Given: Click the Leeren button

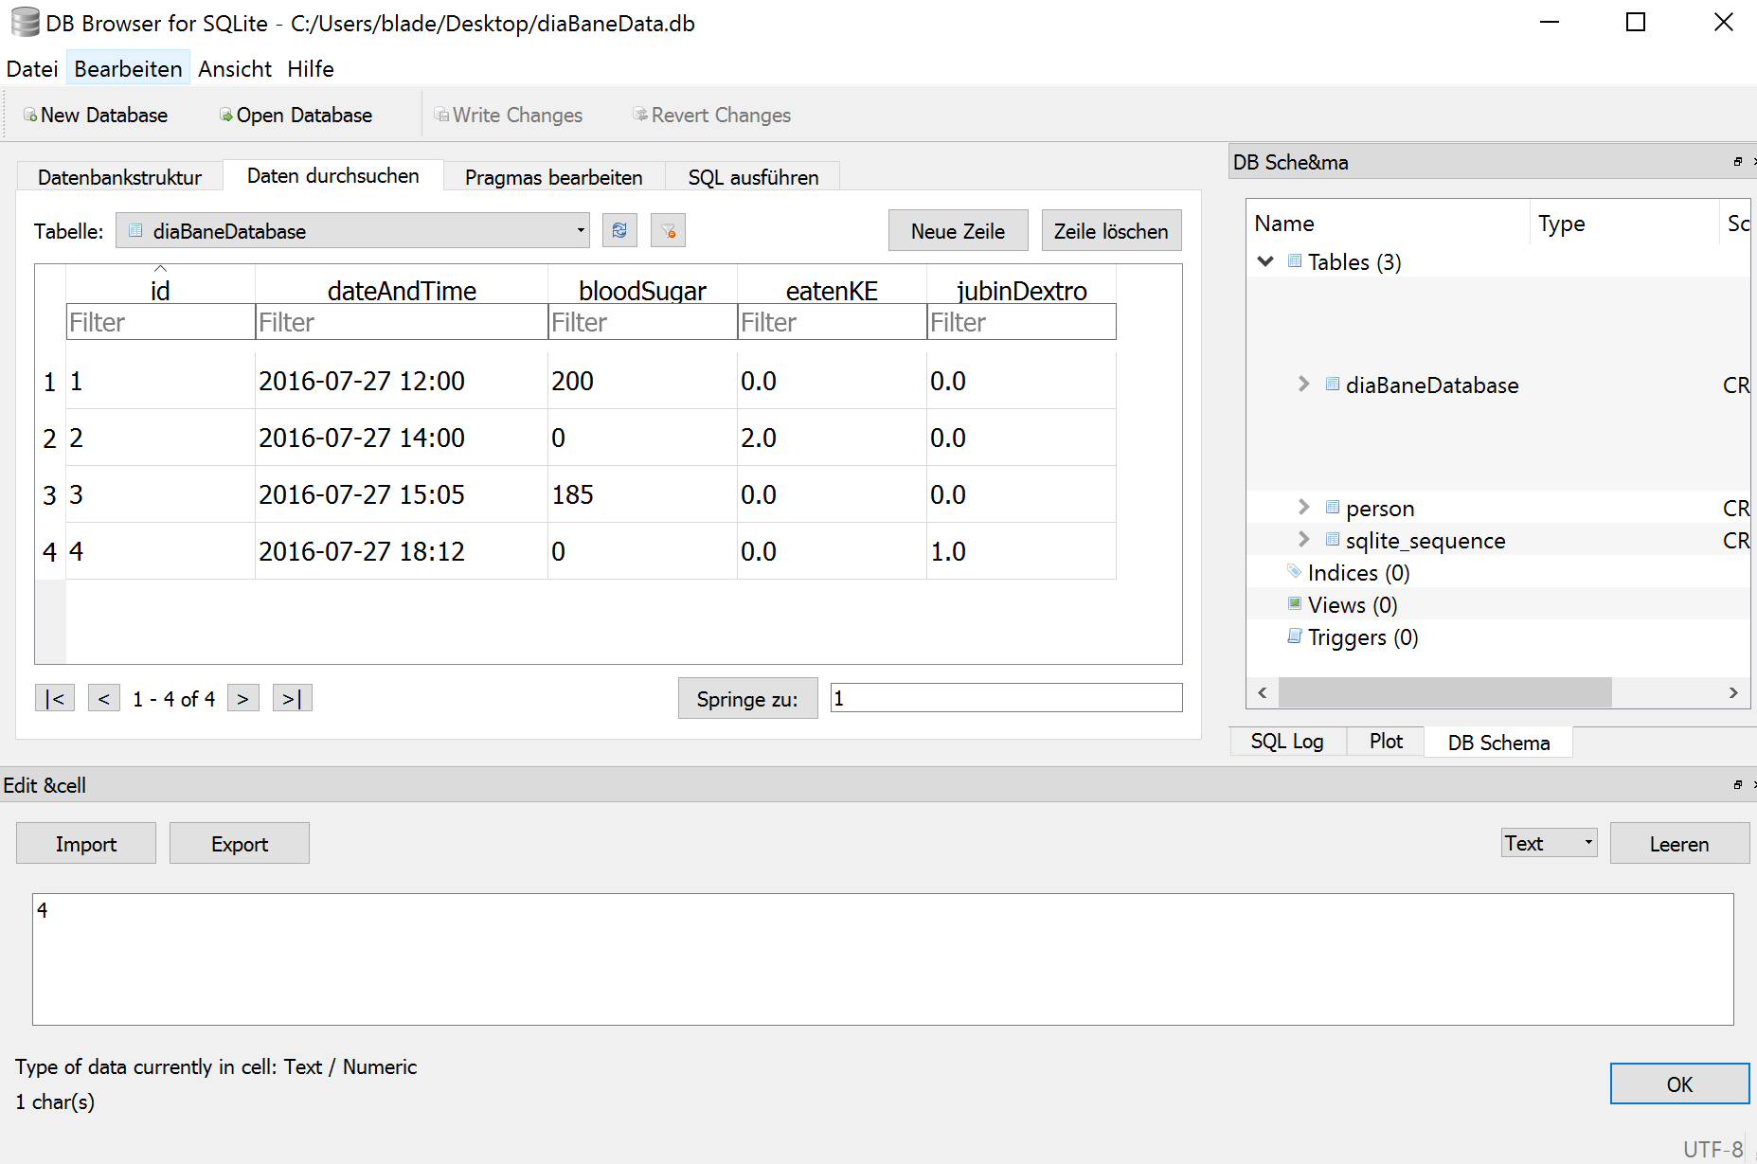Looking at the screenshot, I should 1679,843.
